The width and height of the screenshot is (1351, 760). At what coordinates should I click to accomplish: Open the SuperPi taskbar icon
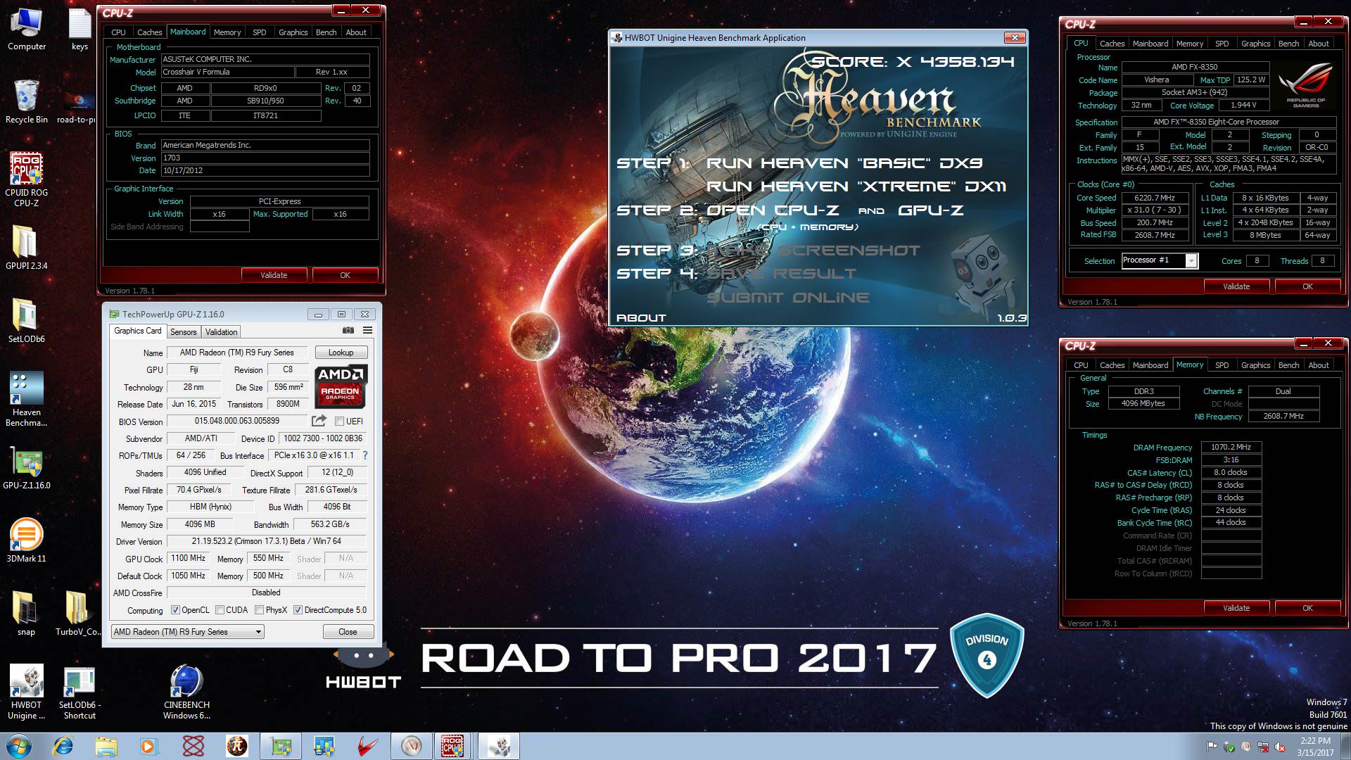tap(236, 746)
